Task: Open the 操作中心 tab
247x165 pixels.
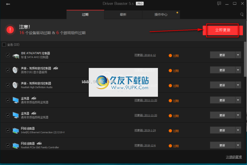Action: tap(161, 14)
